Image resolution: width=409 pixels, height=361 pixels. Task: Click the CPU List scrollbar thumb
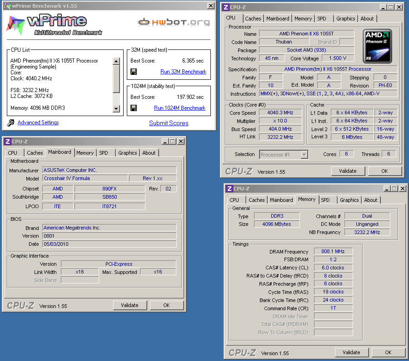point(116,78)
